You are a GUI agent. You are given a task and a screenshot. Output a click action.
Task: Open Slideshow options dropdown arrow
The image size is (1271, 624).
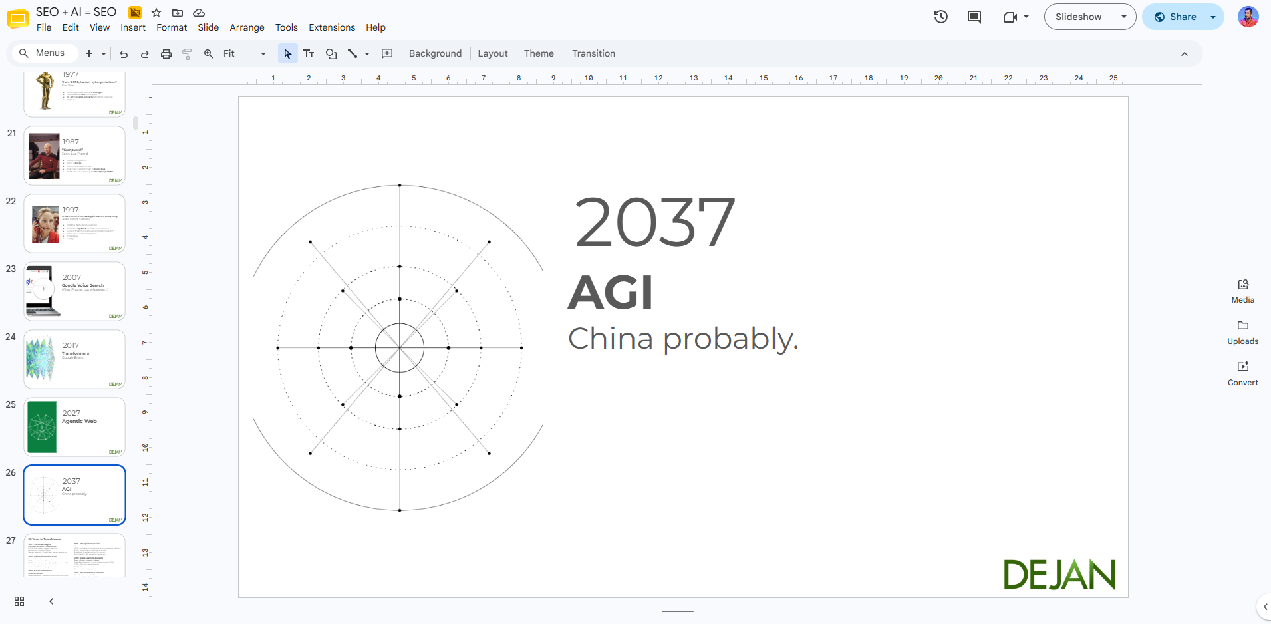[x=1124, y=17]
